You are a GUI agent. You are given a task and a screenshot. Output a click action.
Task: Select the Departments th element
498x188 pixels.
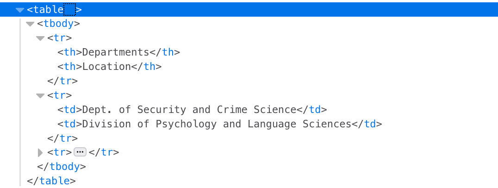pos(115,52)
